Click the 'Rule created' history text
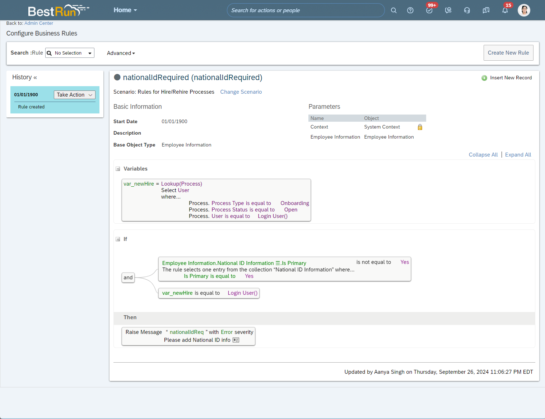 [31, 107]
